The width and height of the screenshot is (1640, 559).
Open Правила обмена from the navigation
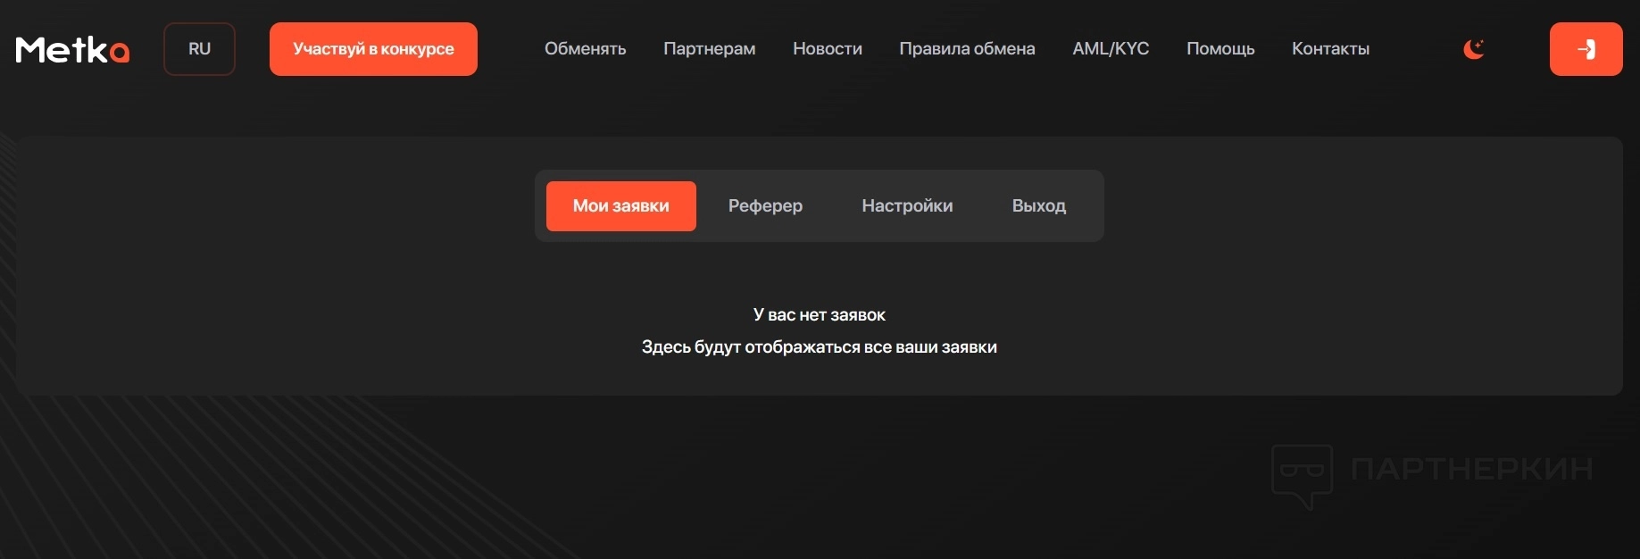click(967, 49)
